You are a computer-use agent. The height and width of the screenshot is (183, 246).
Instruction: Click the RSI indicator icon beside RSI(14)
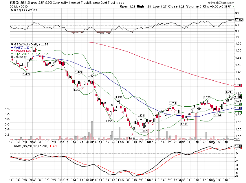(x=12, y=10)
